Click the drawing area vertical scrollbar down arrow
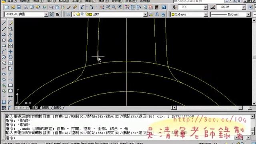The image size is (256, 144). [x=254, y=104]
